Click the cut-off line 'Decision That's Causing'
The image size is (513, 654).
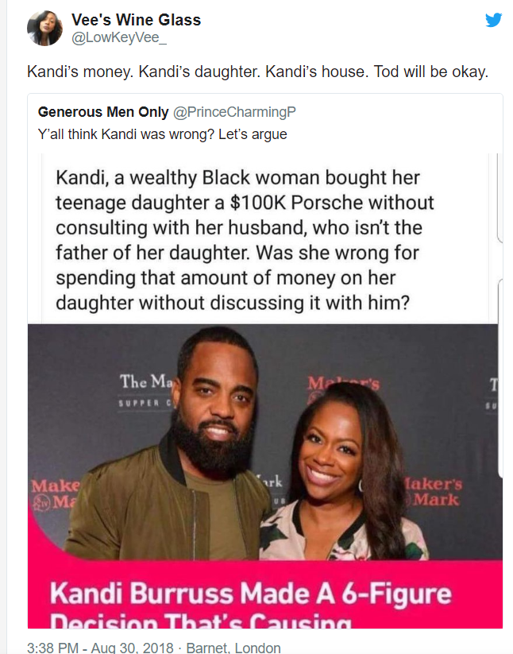click(x=200, y=621)
